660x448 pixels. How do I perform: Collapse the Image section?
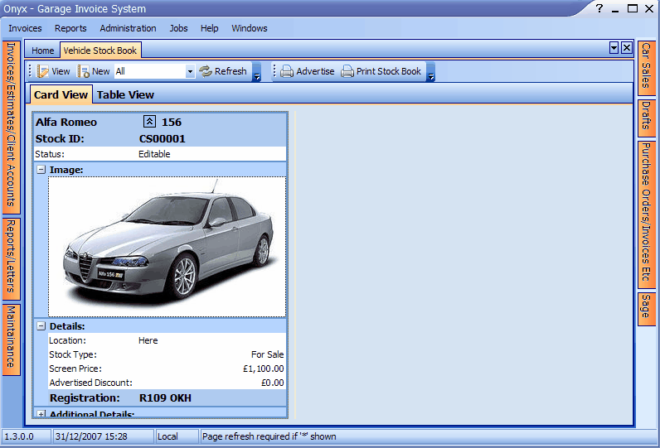pos(41,170)
